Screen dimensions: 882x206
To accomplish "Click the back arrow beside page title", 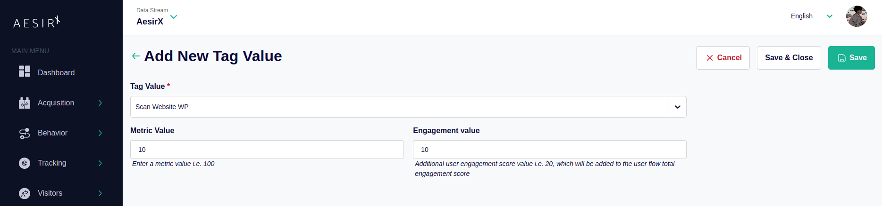I will [136, 56].
